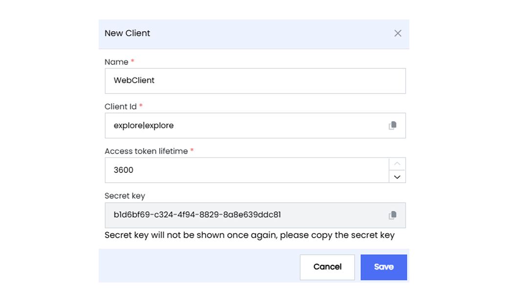Screen dimensions: 508x302
Task: Click the Access token lifetime label
Action: pyautogui.click(x=146, y=151)
